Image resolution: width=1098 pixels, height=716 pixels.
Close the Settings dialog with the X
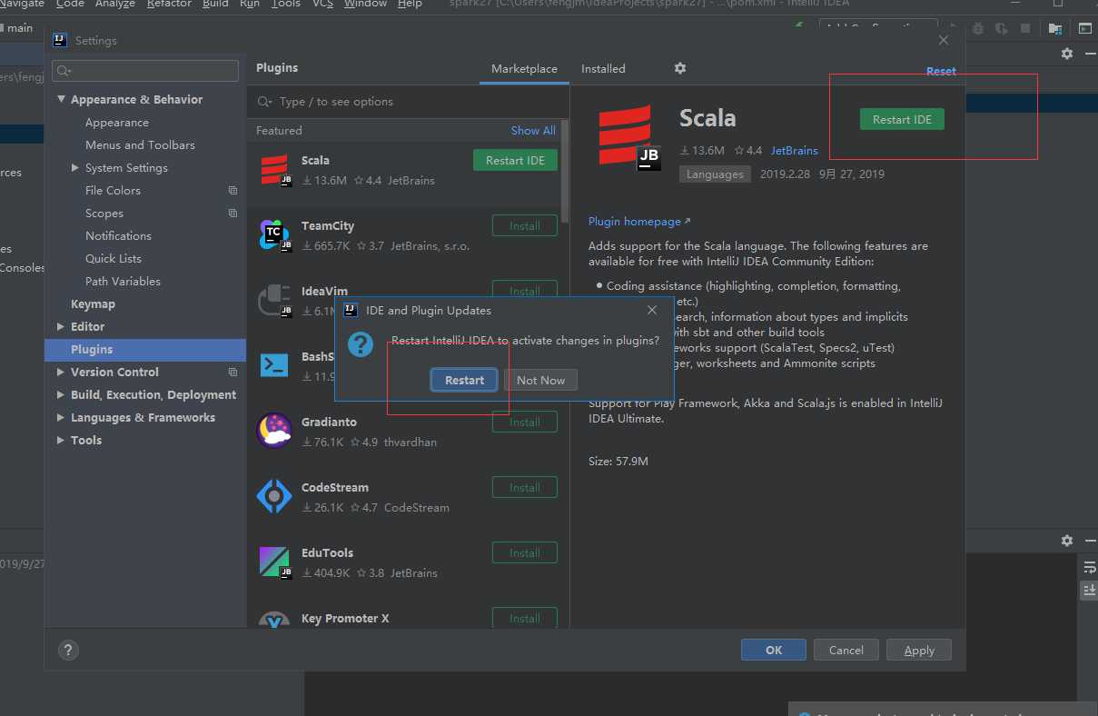(944, 40)
